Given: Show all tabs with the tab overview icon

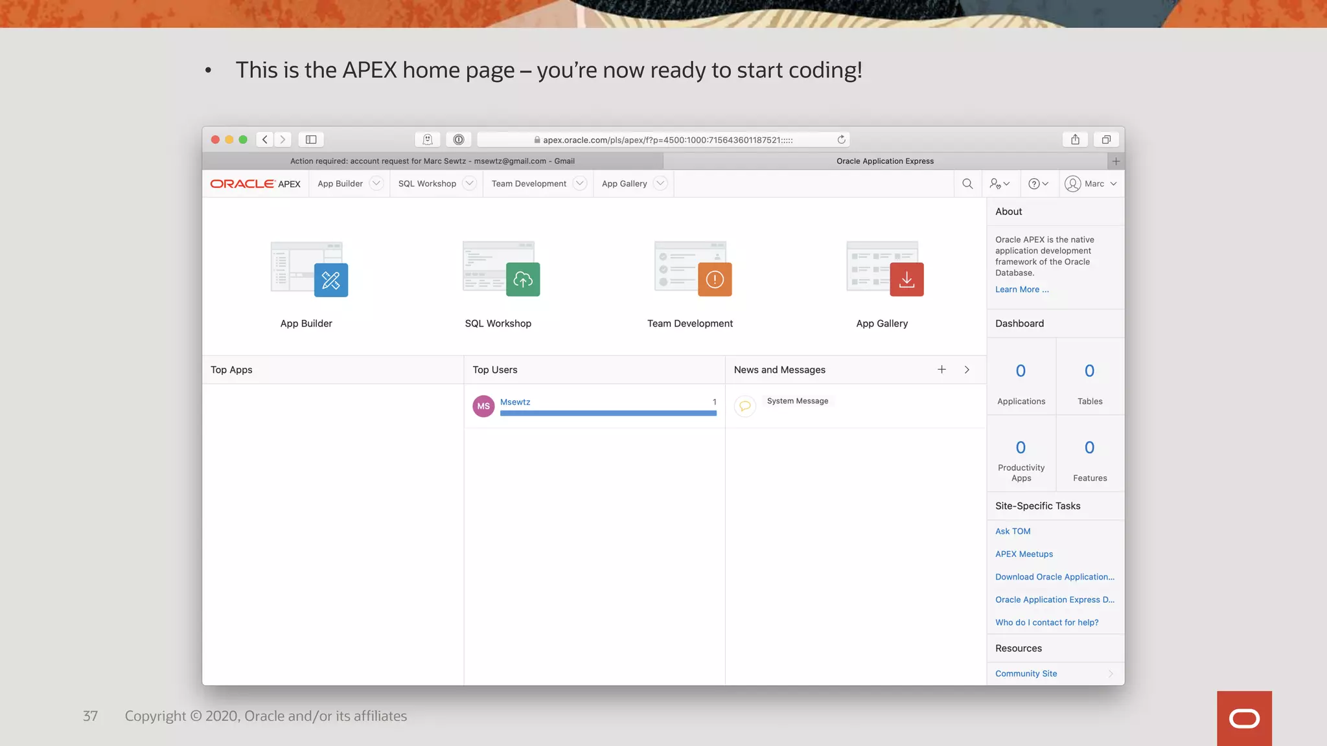Looking at the screenshot, I should [1106, 139].
